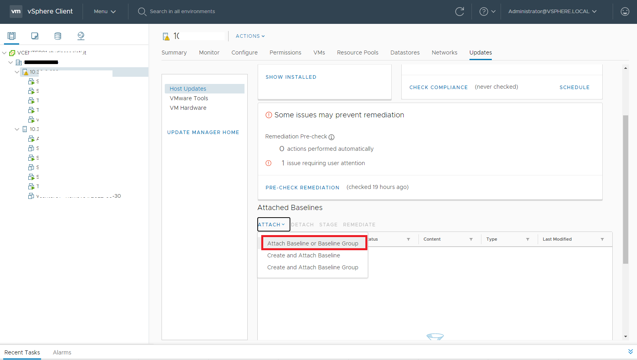Click the vm logo in header

pyautogui.click(x=16, y=12)
